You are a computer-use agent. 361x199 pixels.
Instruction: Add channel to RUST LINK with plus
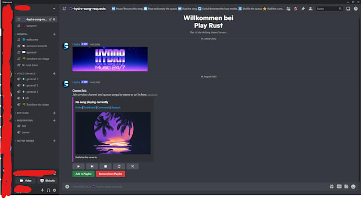point(54,113)
